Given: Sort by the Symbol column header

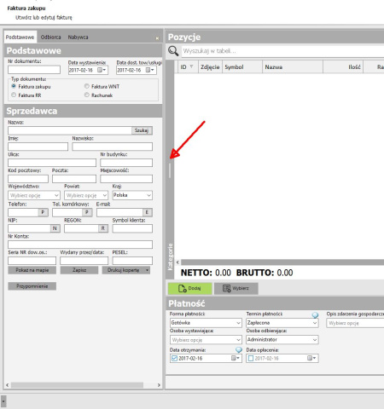Looking at the screenshot, I should tap(242, 67).
